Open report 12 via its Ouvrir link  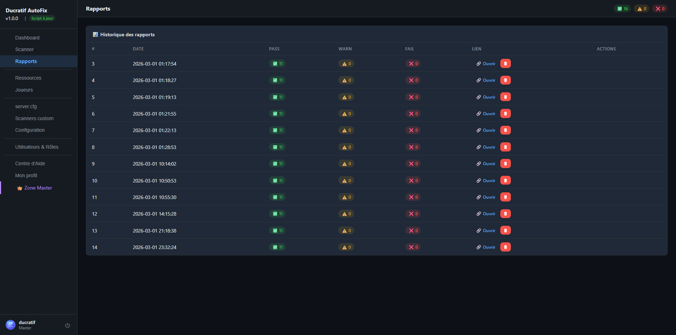(x=489, y=214)
